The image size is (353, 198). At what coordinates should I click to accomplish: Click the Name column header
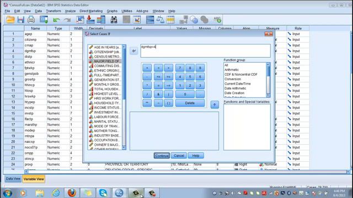pyautogui.click(x=35, y=28)
